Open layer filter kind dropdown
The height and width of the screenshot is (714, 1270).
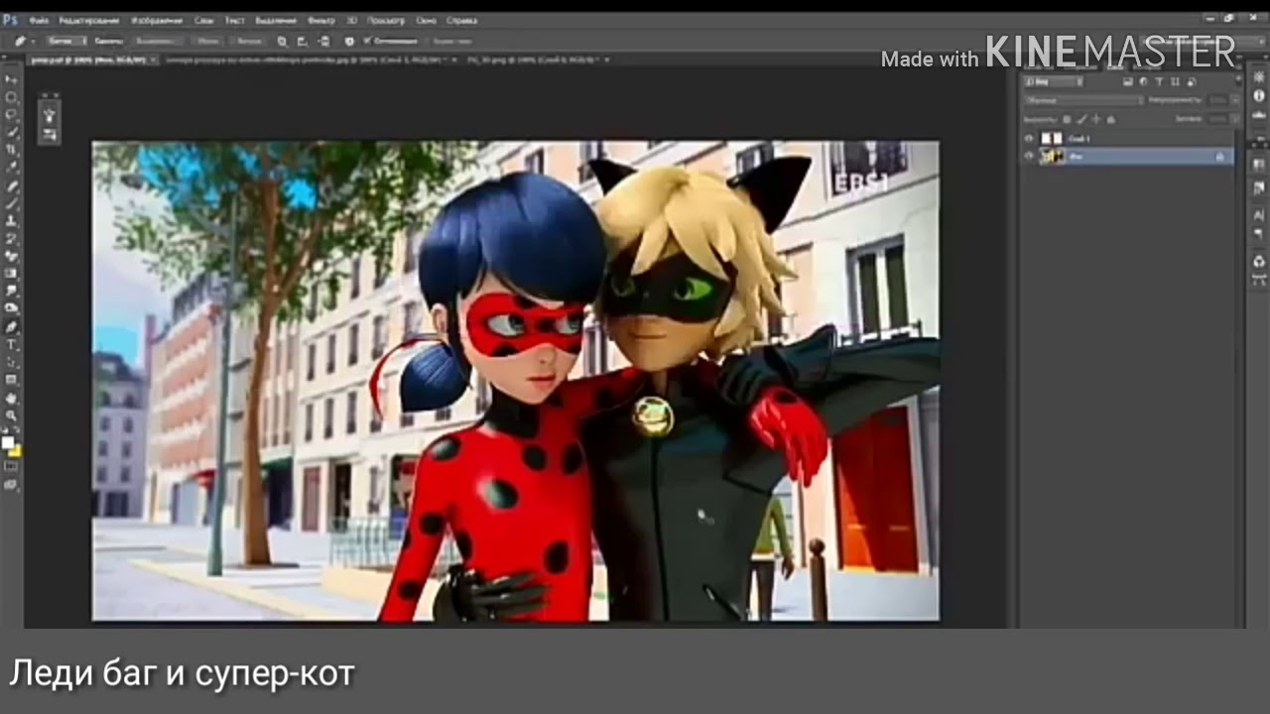click(1054, 81)
